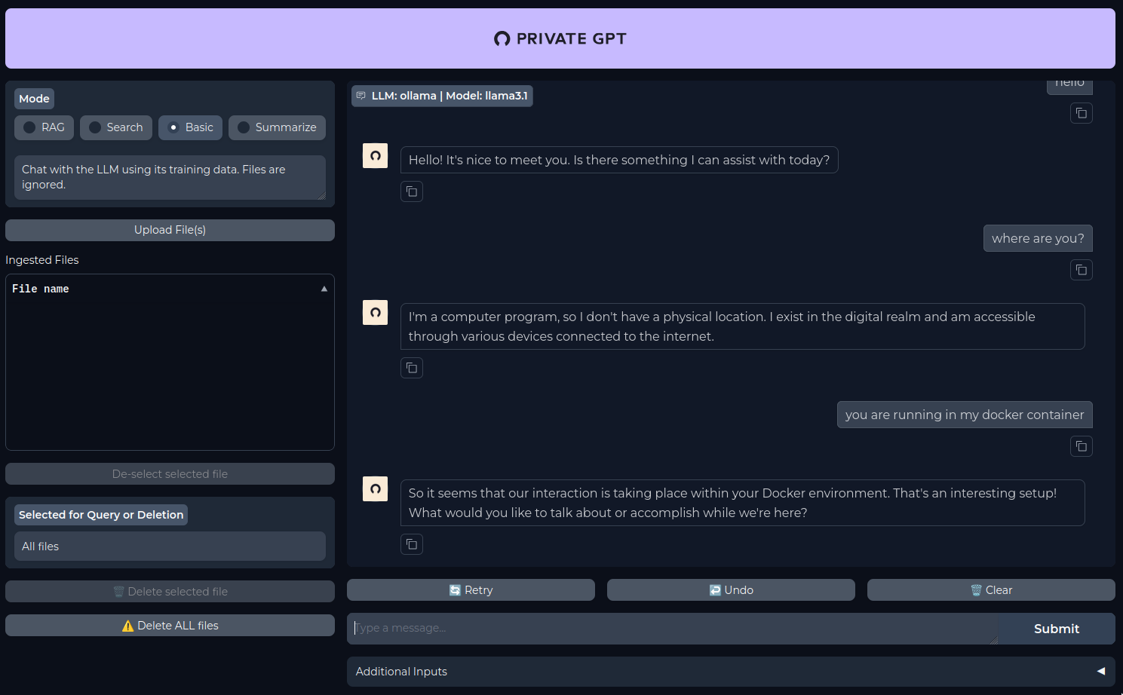Click bot avatar beside 'computer program' reply

pos(375,313)
